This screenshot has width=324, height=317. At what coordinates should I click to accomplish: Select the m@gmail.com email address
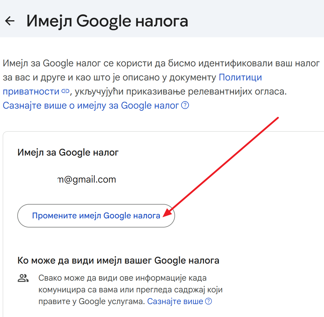click(86, 180)
